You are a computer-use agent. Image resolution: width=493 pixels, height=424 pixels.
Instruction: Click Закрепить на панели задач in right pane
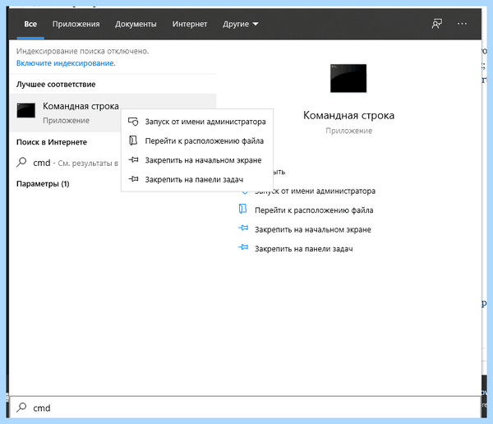coord(304,249)
